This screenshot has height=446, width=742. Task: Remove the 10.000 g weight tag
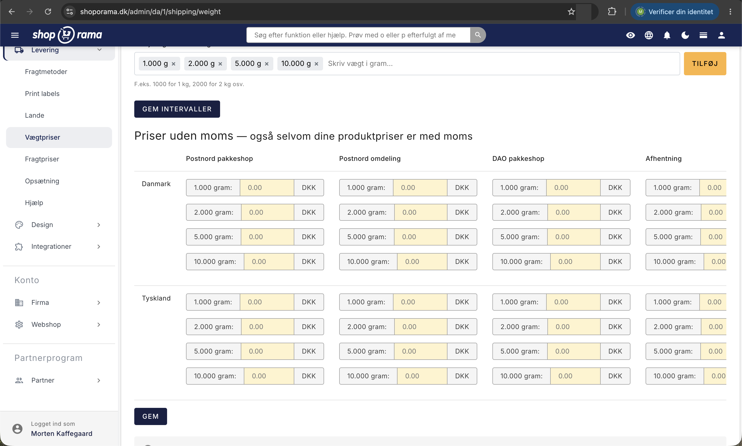click(x=316, y=64)
